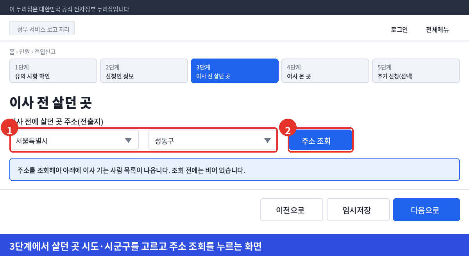Click the 전입신고 breadcrumb item
The height and width of the screenshot is (256, 469).
[x=45, y=52]
